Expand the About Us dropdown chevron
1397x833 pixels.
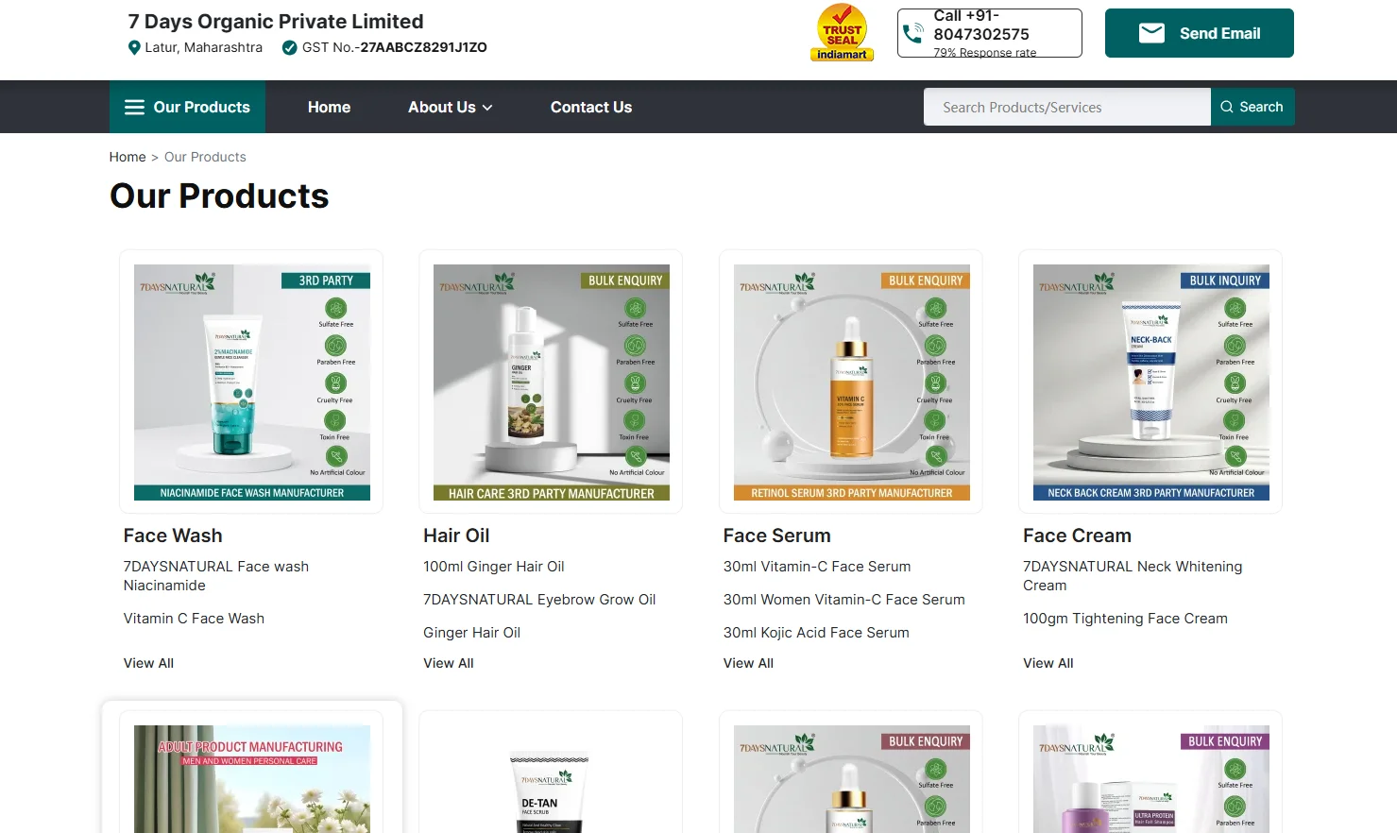[x=487, y=108]
